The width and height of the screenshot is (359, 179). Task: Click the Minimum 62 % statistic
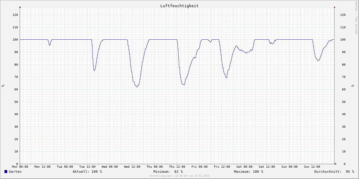tap(168, 172)
